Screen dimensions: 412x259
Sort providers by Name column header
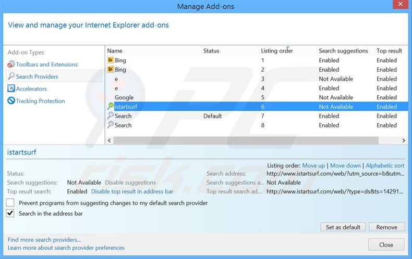coord(115,51)
